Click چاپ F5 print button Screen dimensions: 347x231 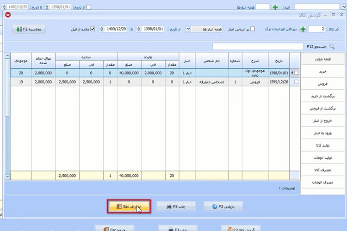click(176, 207)
